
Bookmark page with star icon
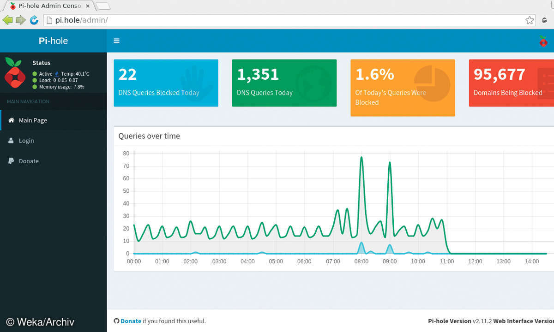(530, 20)
